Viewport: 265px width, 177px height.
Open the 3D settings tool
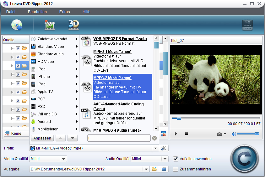click(x=73, y=25)
